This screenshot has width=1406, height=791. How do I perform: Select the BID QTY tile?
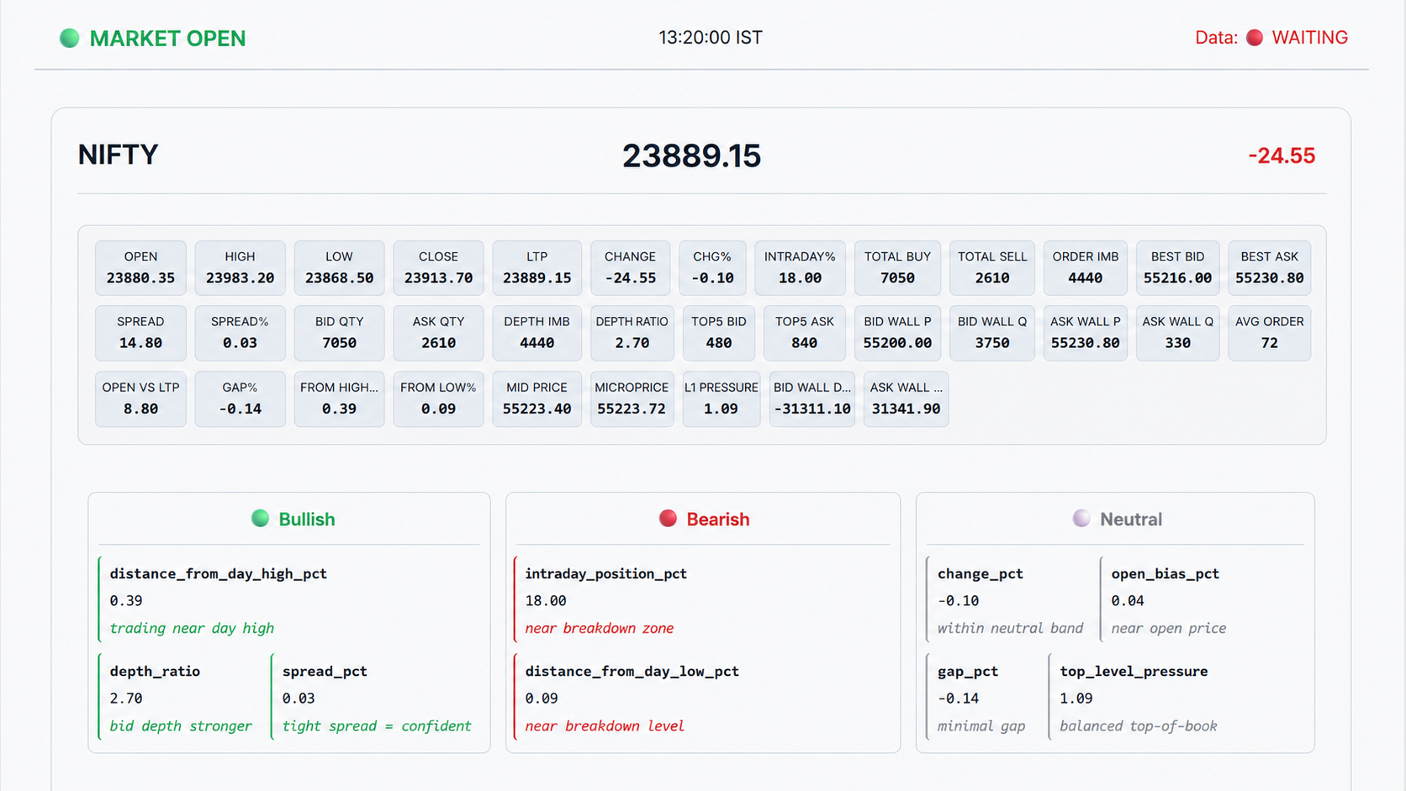(339, 333)
